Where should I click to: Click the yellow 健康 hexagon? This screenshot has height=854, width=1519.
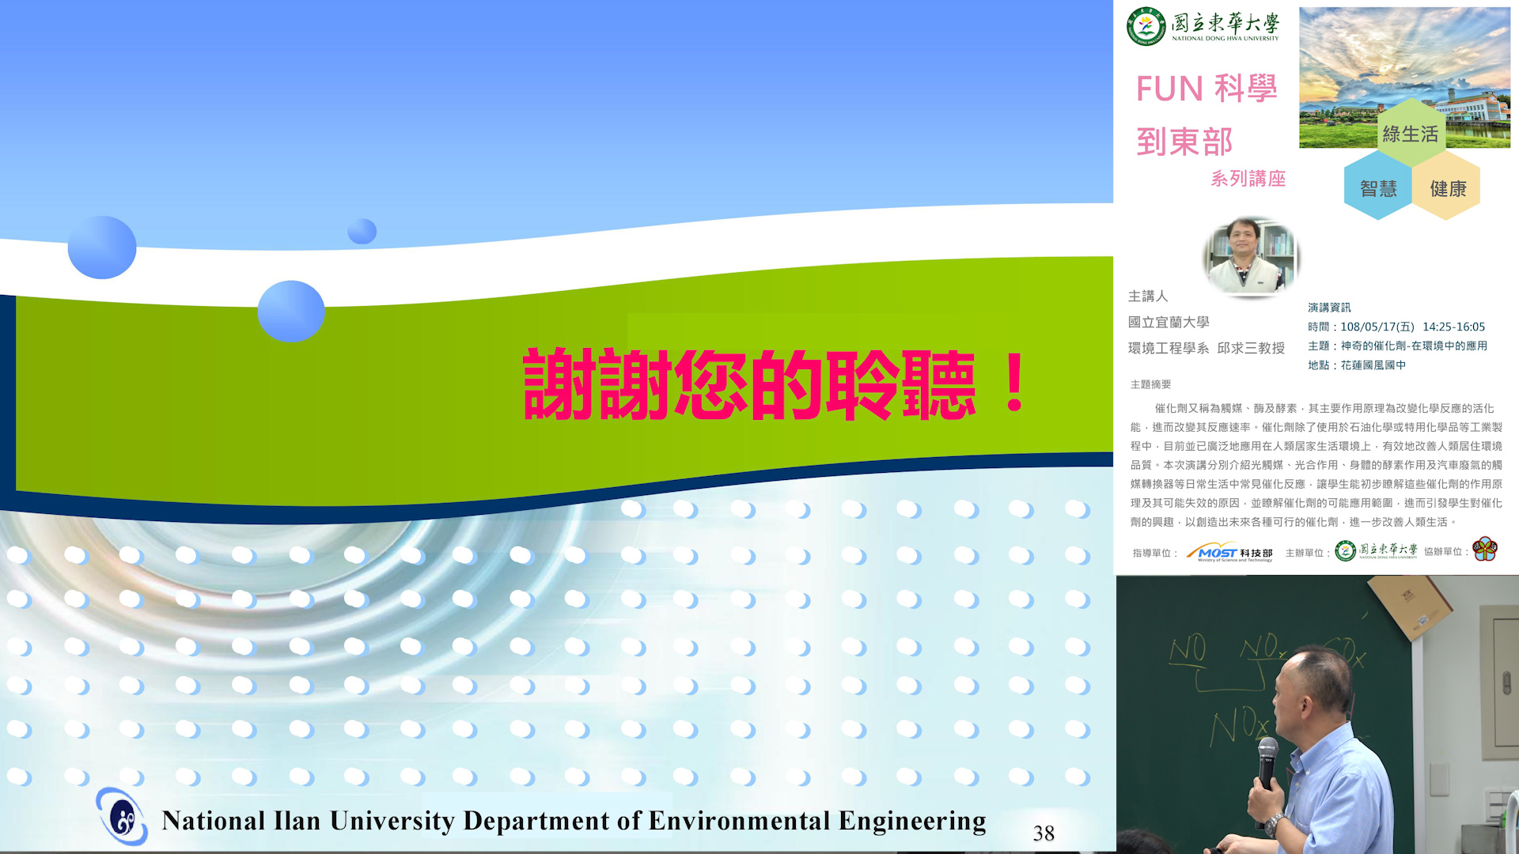(1447, 188)
